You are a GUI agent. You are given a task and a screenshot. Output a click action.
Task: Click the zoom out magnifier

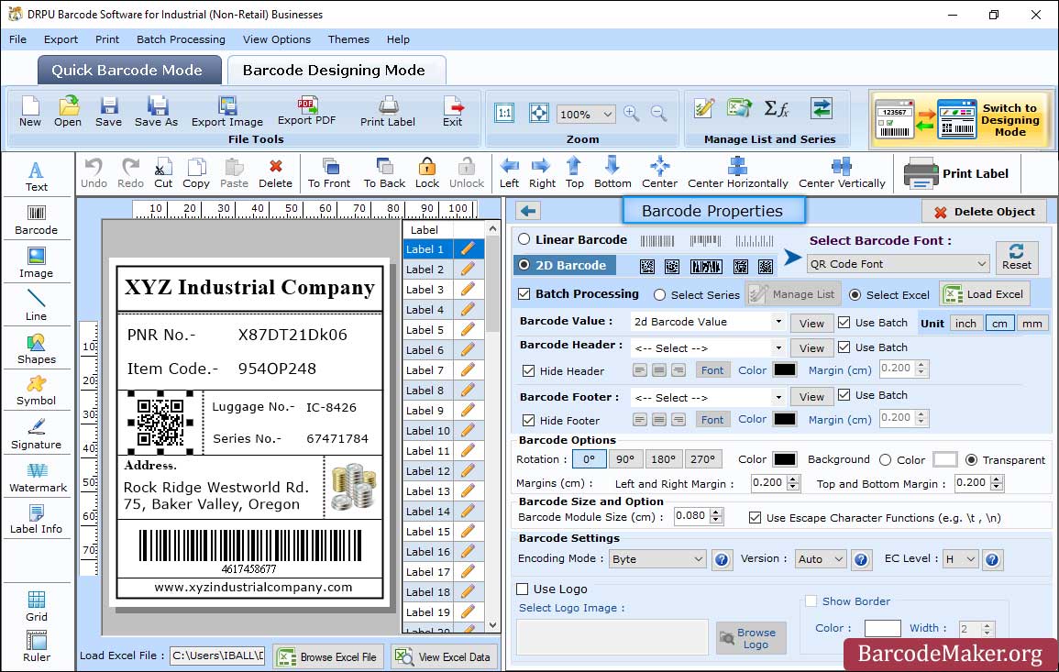click(x=658, y=114)
